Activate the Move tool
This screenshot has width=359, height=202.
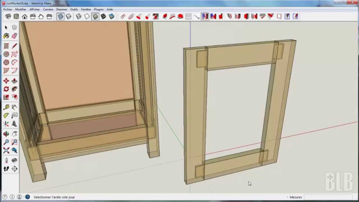click(6, 81)
